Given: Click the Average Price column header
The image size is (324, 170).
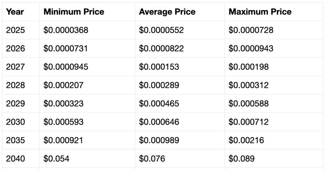Looking at the screenshot, I should click(167, 12).
